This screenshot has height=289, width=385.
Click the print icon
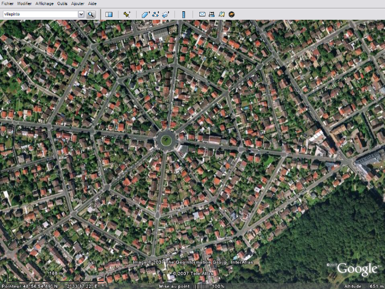point(212,15)
